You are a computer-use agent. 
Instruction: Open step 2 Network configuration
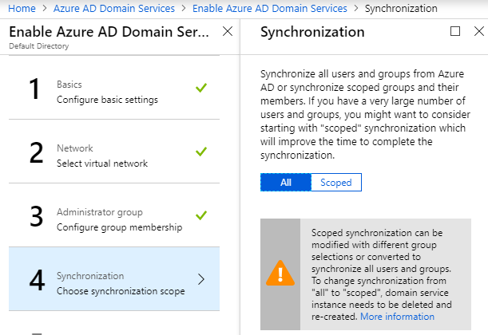[x=104, y=156]
